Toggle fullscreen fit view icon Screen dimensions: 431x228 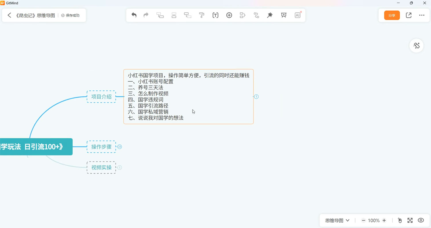(410, 221)
